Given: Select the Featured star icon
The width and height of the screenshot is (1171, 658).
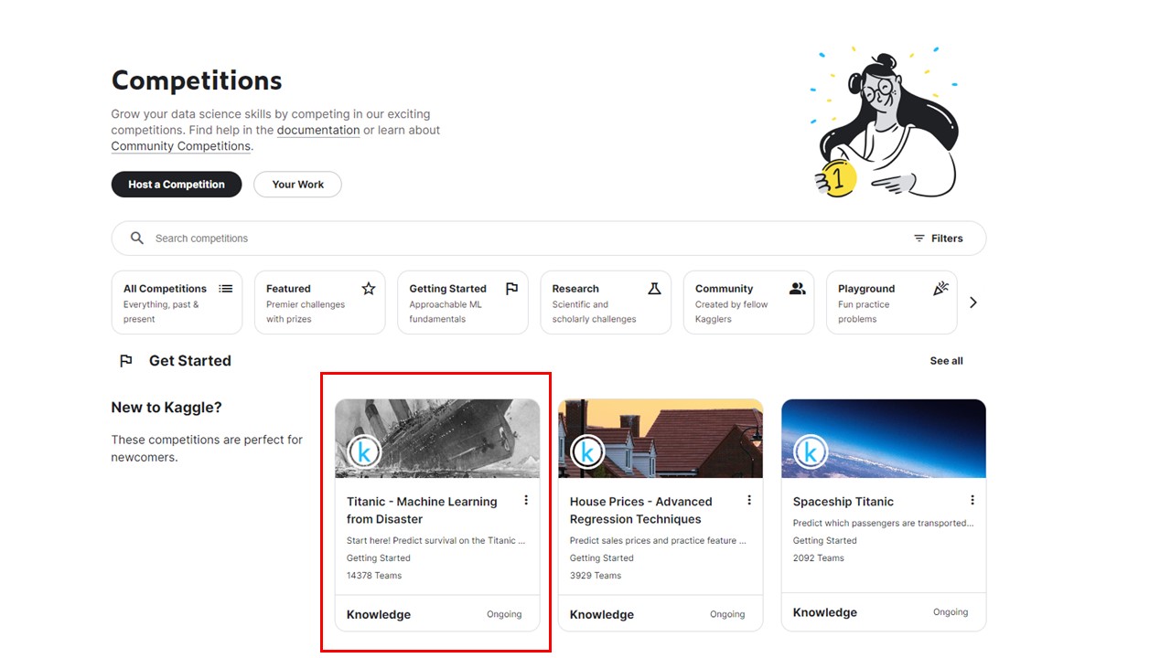Looking at the screenshot, I should coord(368,287).
